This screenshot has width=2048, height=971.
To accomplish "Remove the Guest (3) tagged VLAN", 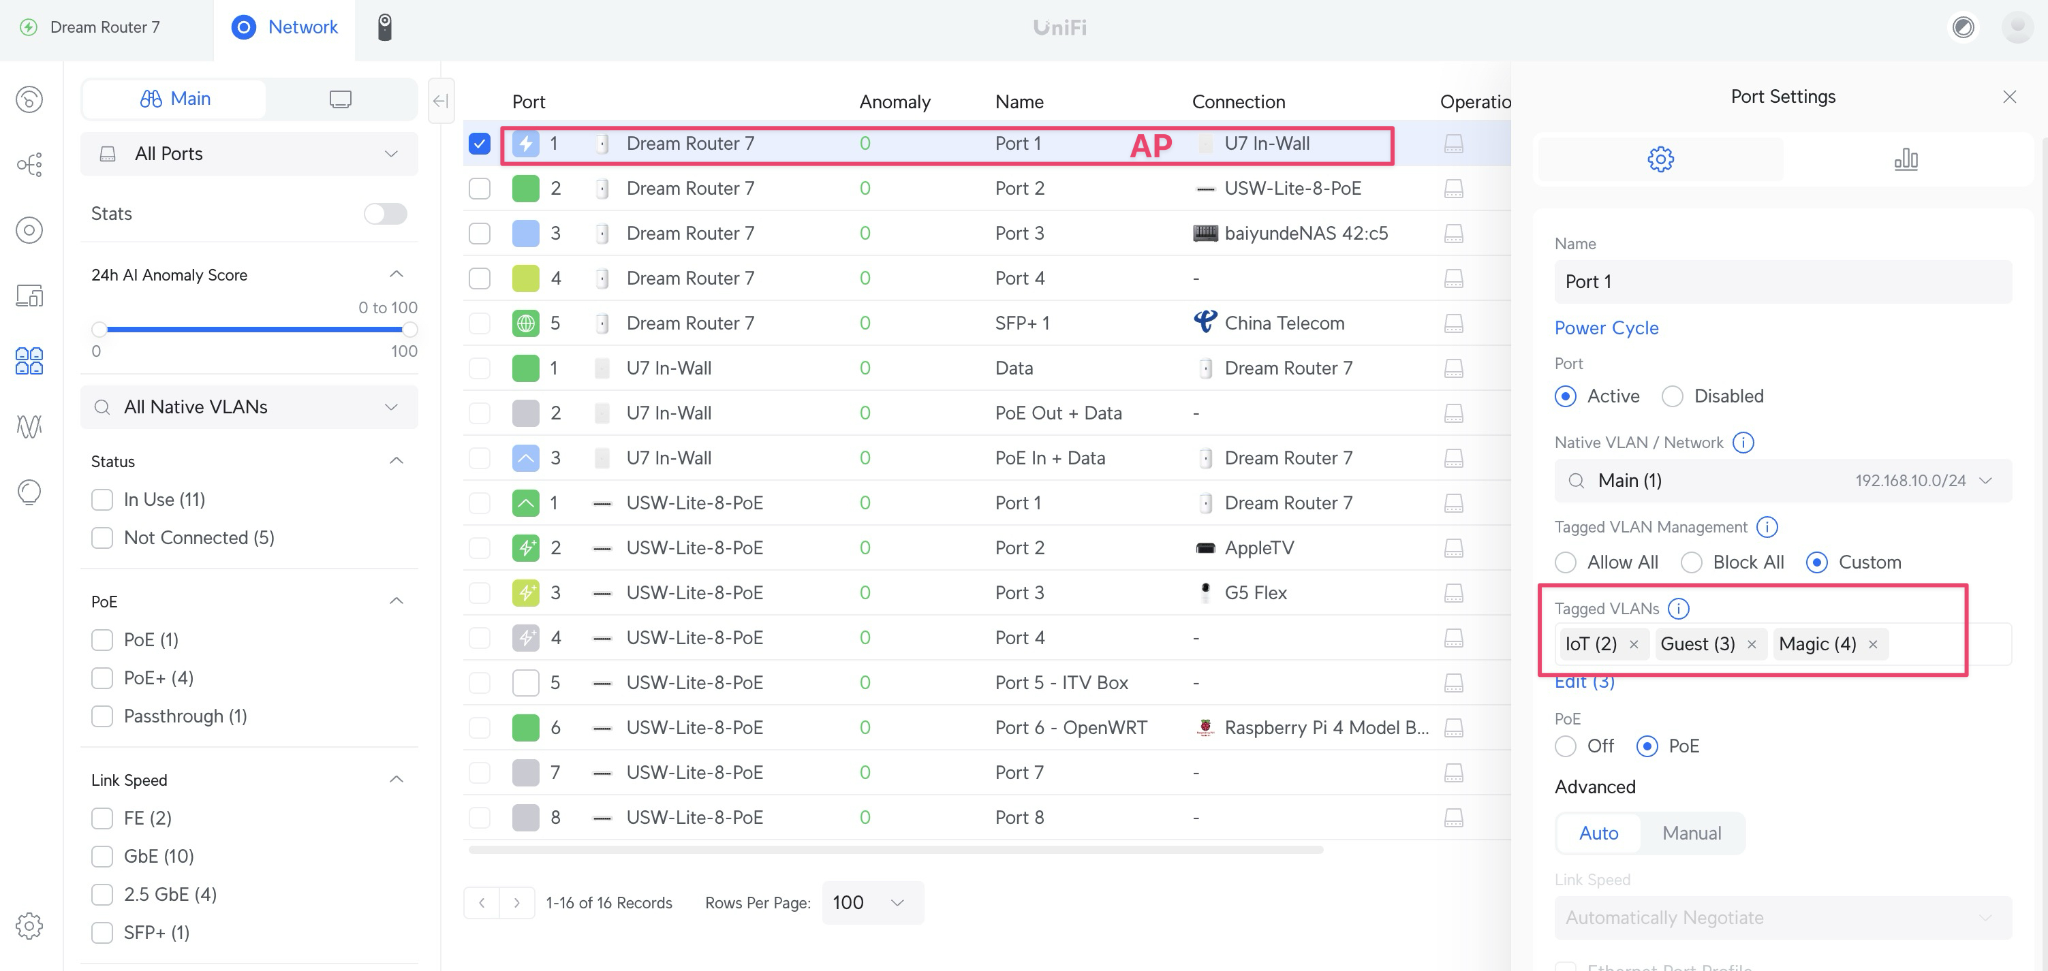I will [1752, 644].
